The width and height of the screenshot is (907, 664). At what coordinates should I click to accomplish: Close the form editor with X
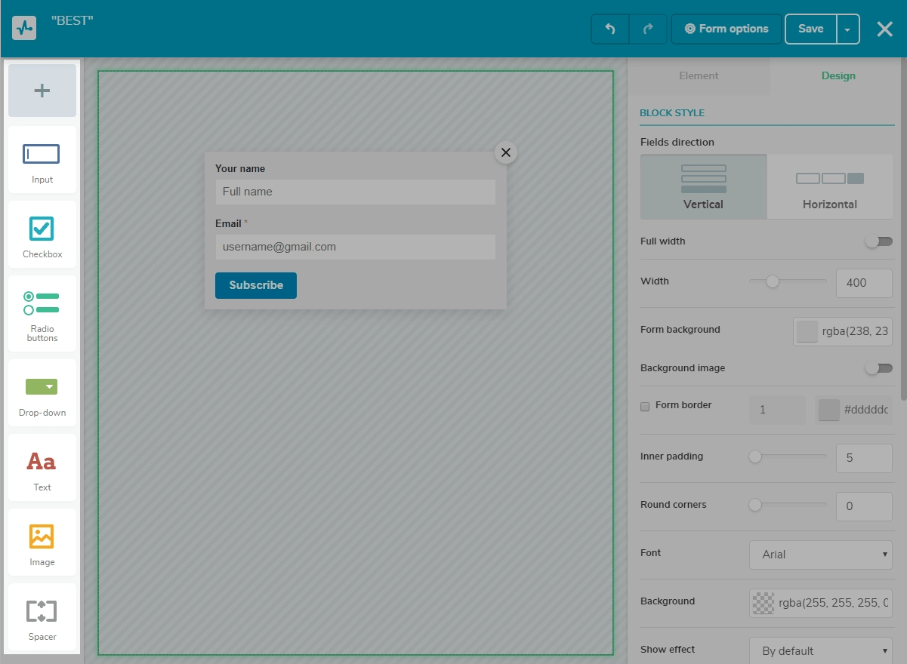point(884,29)
